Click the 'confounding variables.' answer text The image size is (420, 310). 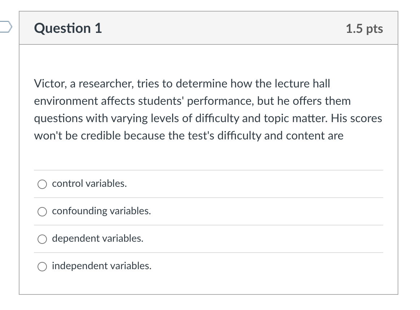click(101, 211)
